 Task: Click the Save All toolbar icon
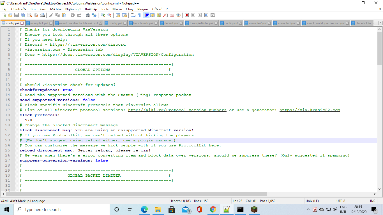(23, 15)
